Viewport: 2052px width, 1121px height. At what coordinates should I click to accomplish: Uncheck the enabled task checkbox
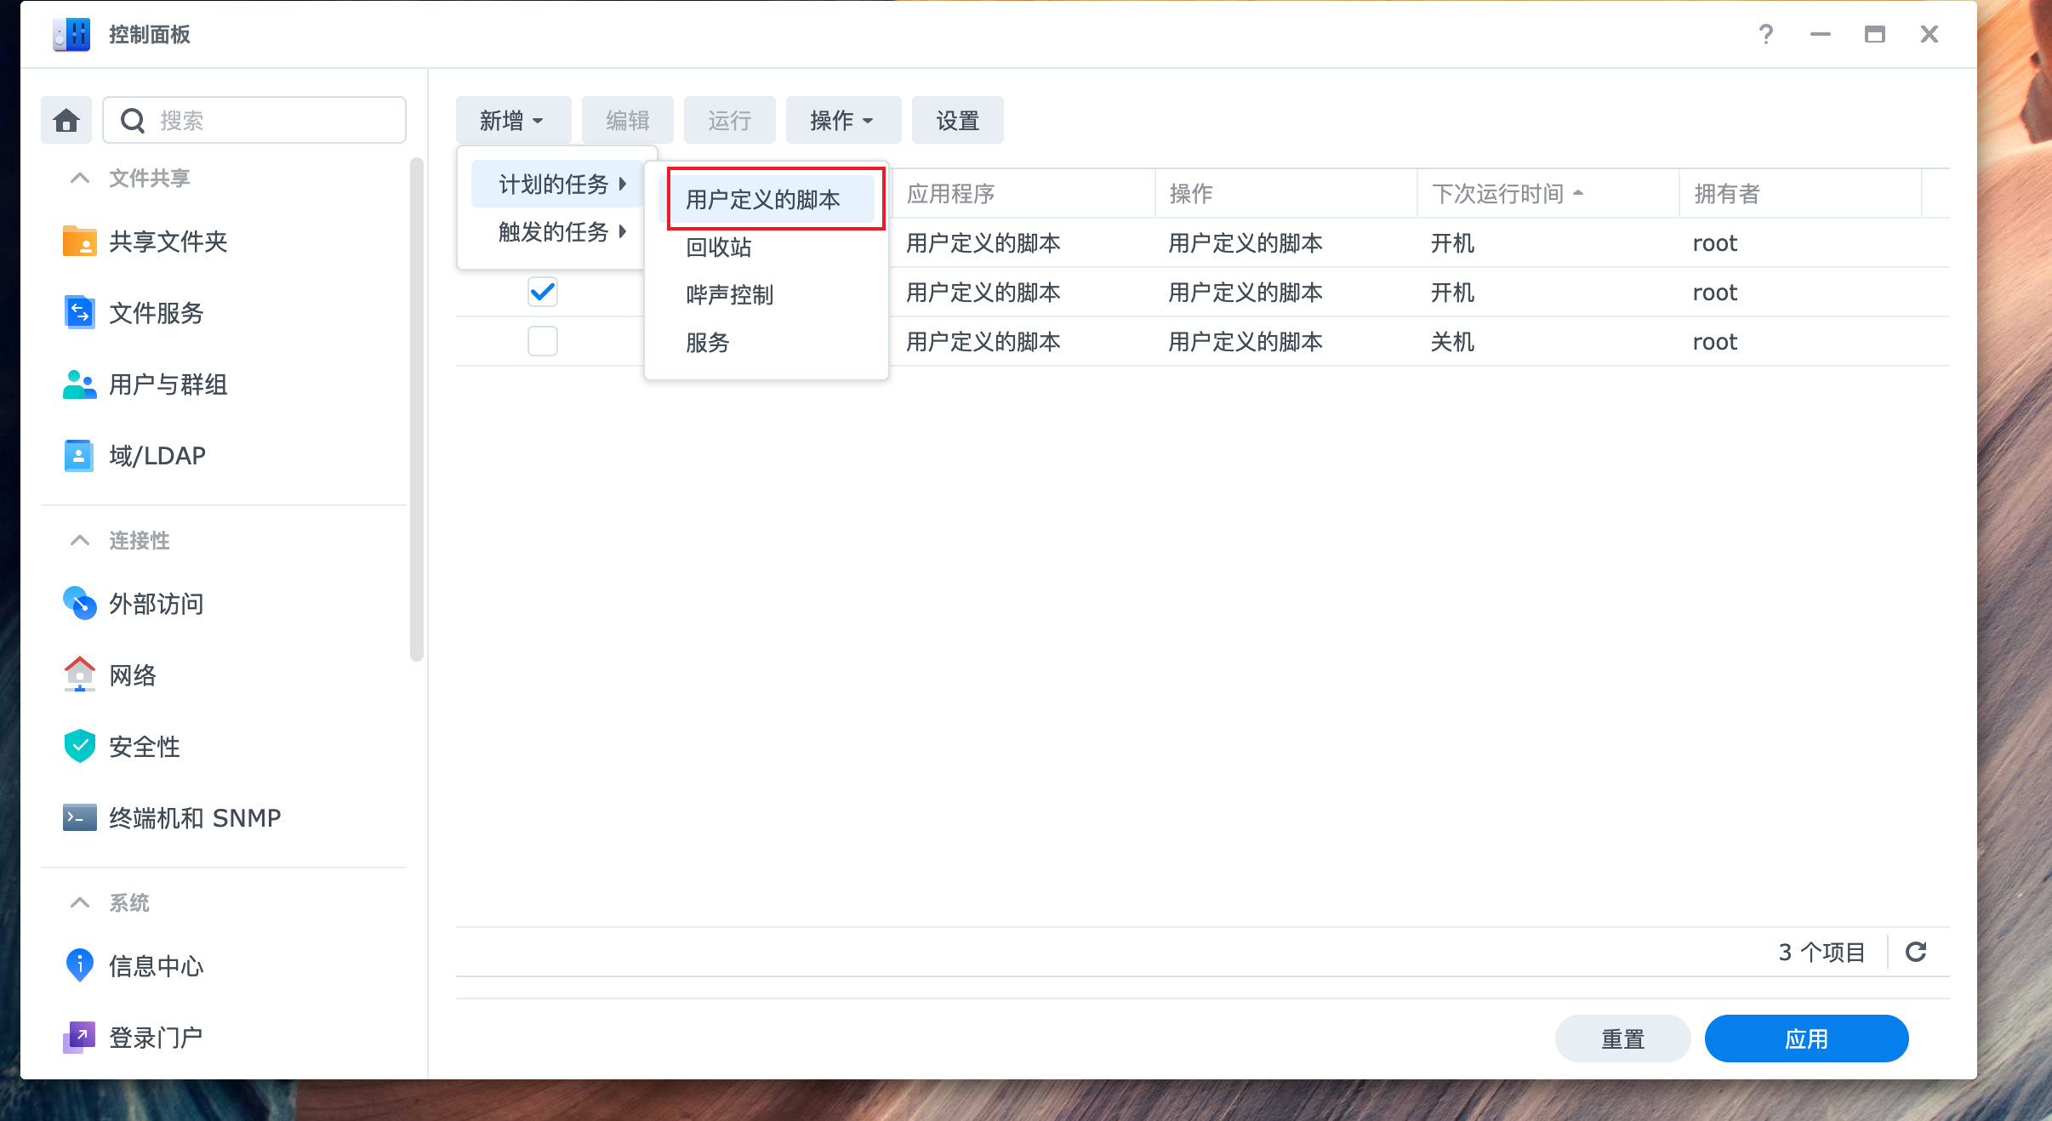pos(543,293)
